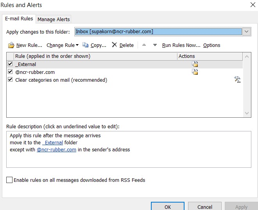Toggle the @ncr-rubber.com rule checkbox
Viewport: 258px width, 210px height.
(x=10, y=72)
